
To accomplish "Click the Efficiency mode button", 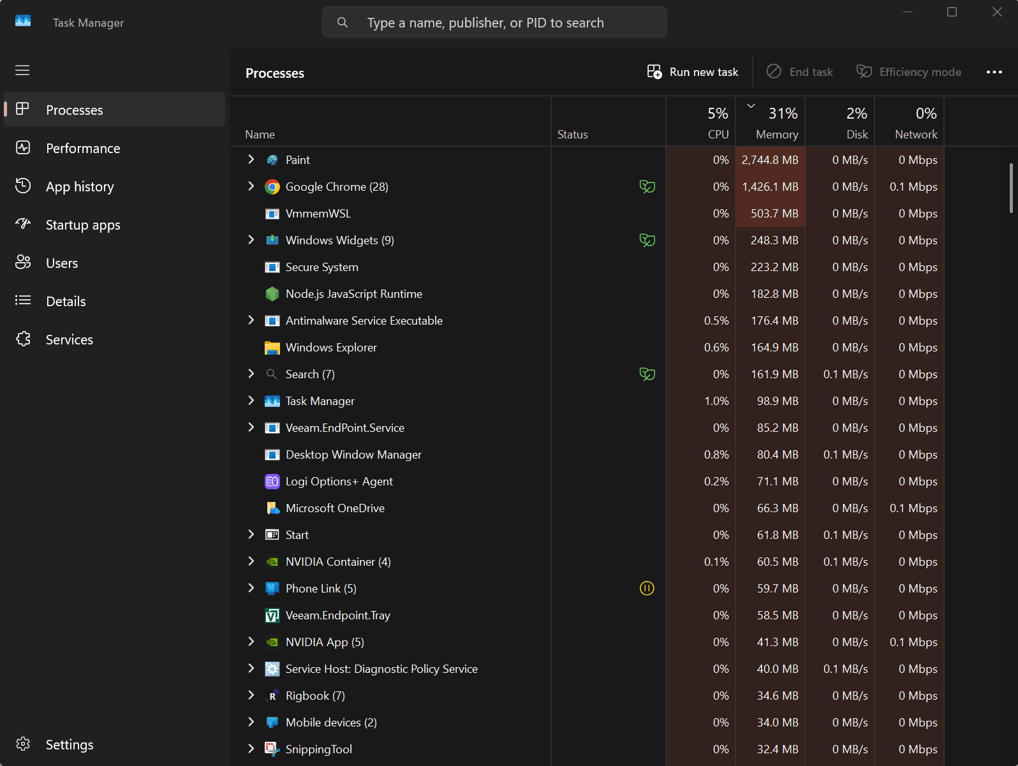I will pos(909,72).
